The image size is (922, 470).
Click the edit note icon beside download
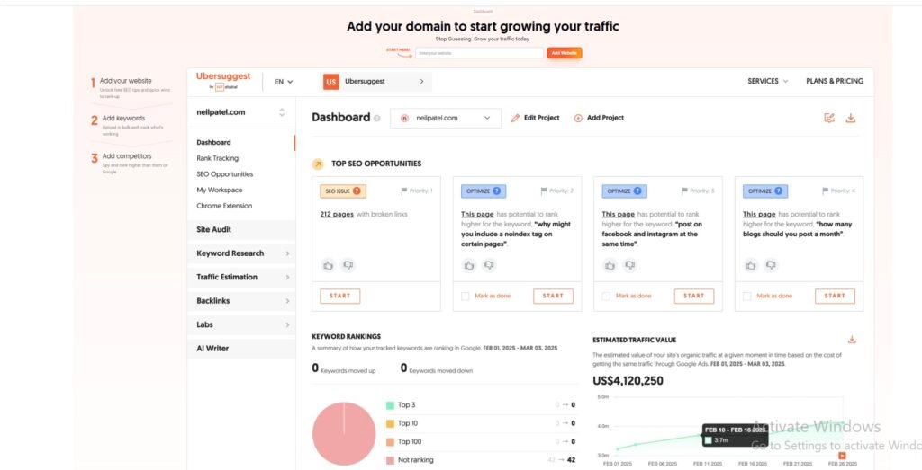(829, 118)
